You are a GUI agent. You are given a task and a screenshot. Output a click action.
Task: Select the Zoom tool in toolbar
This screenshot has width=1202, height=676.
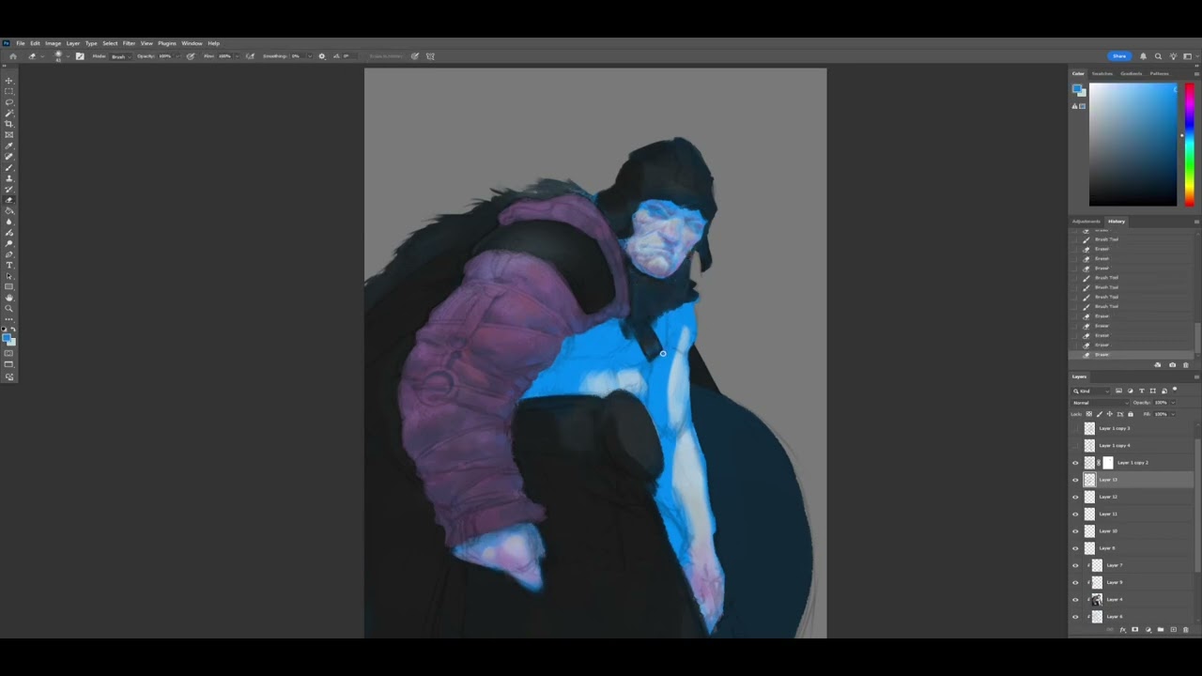pyautogui.click(x=9, y=308)
